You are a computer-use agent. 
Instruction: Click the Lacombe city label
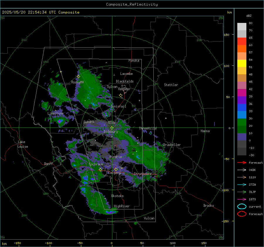coord(126,74)
